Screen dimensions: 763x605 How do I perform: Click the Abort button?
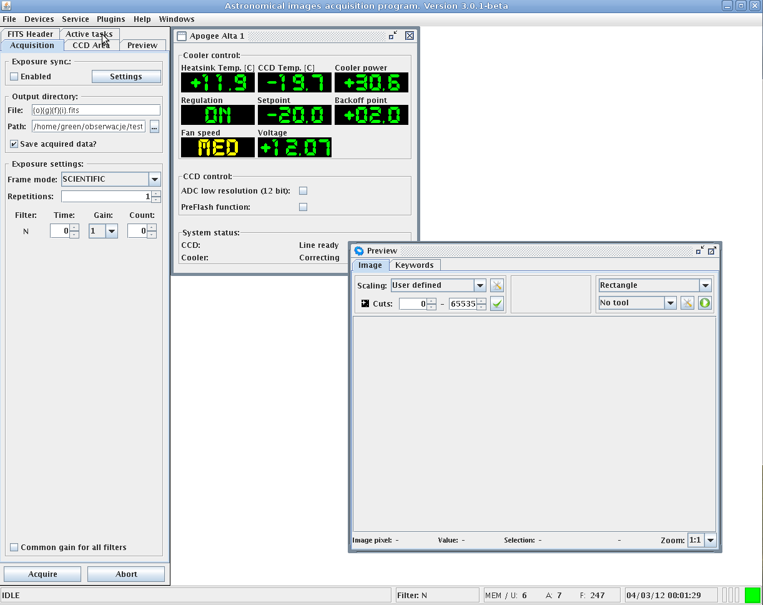point(126,574)
